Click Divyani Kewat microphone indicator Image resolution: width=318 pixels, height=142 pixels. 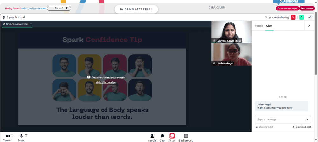click(x=214, y=41)
